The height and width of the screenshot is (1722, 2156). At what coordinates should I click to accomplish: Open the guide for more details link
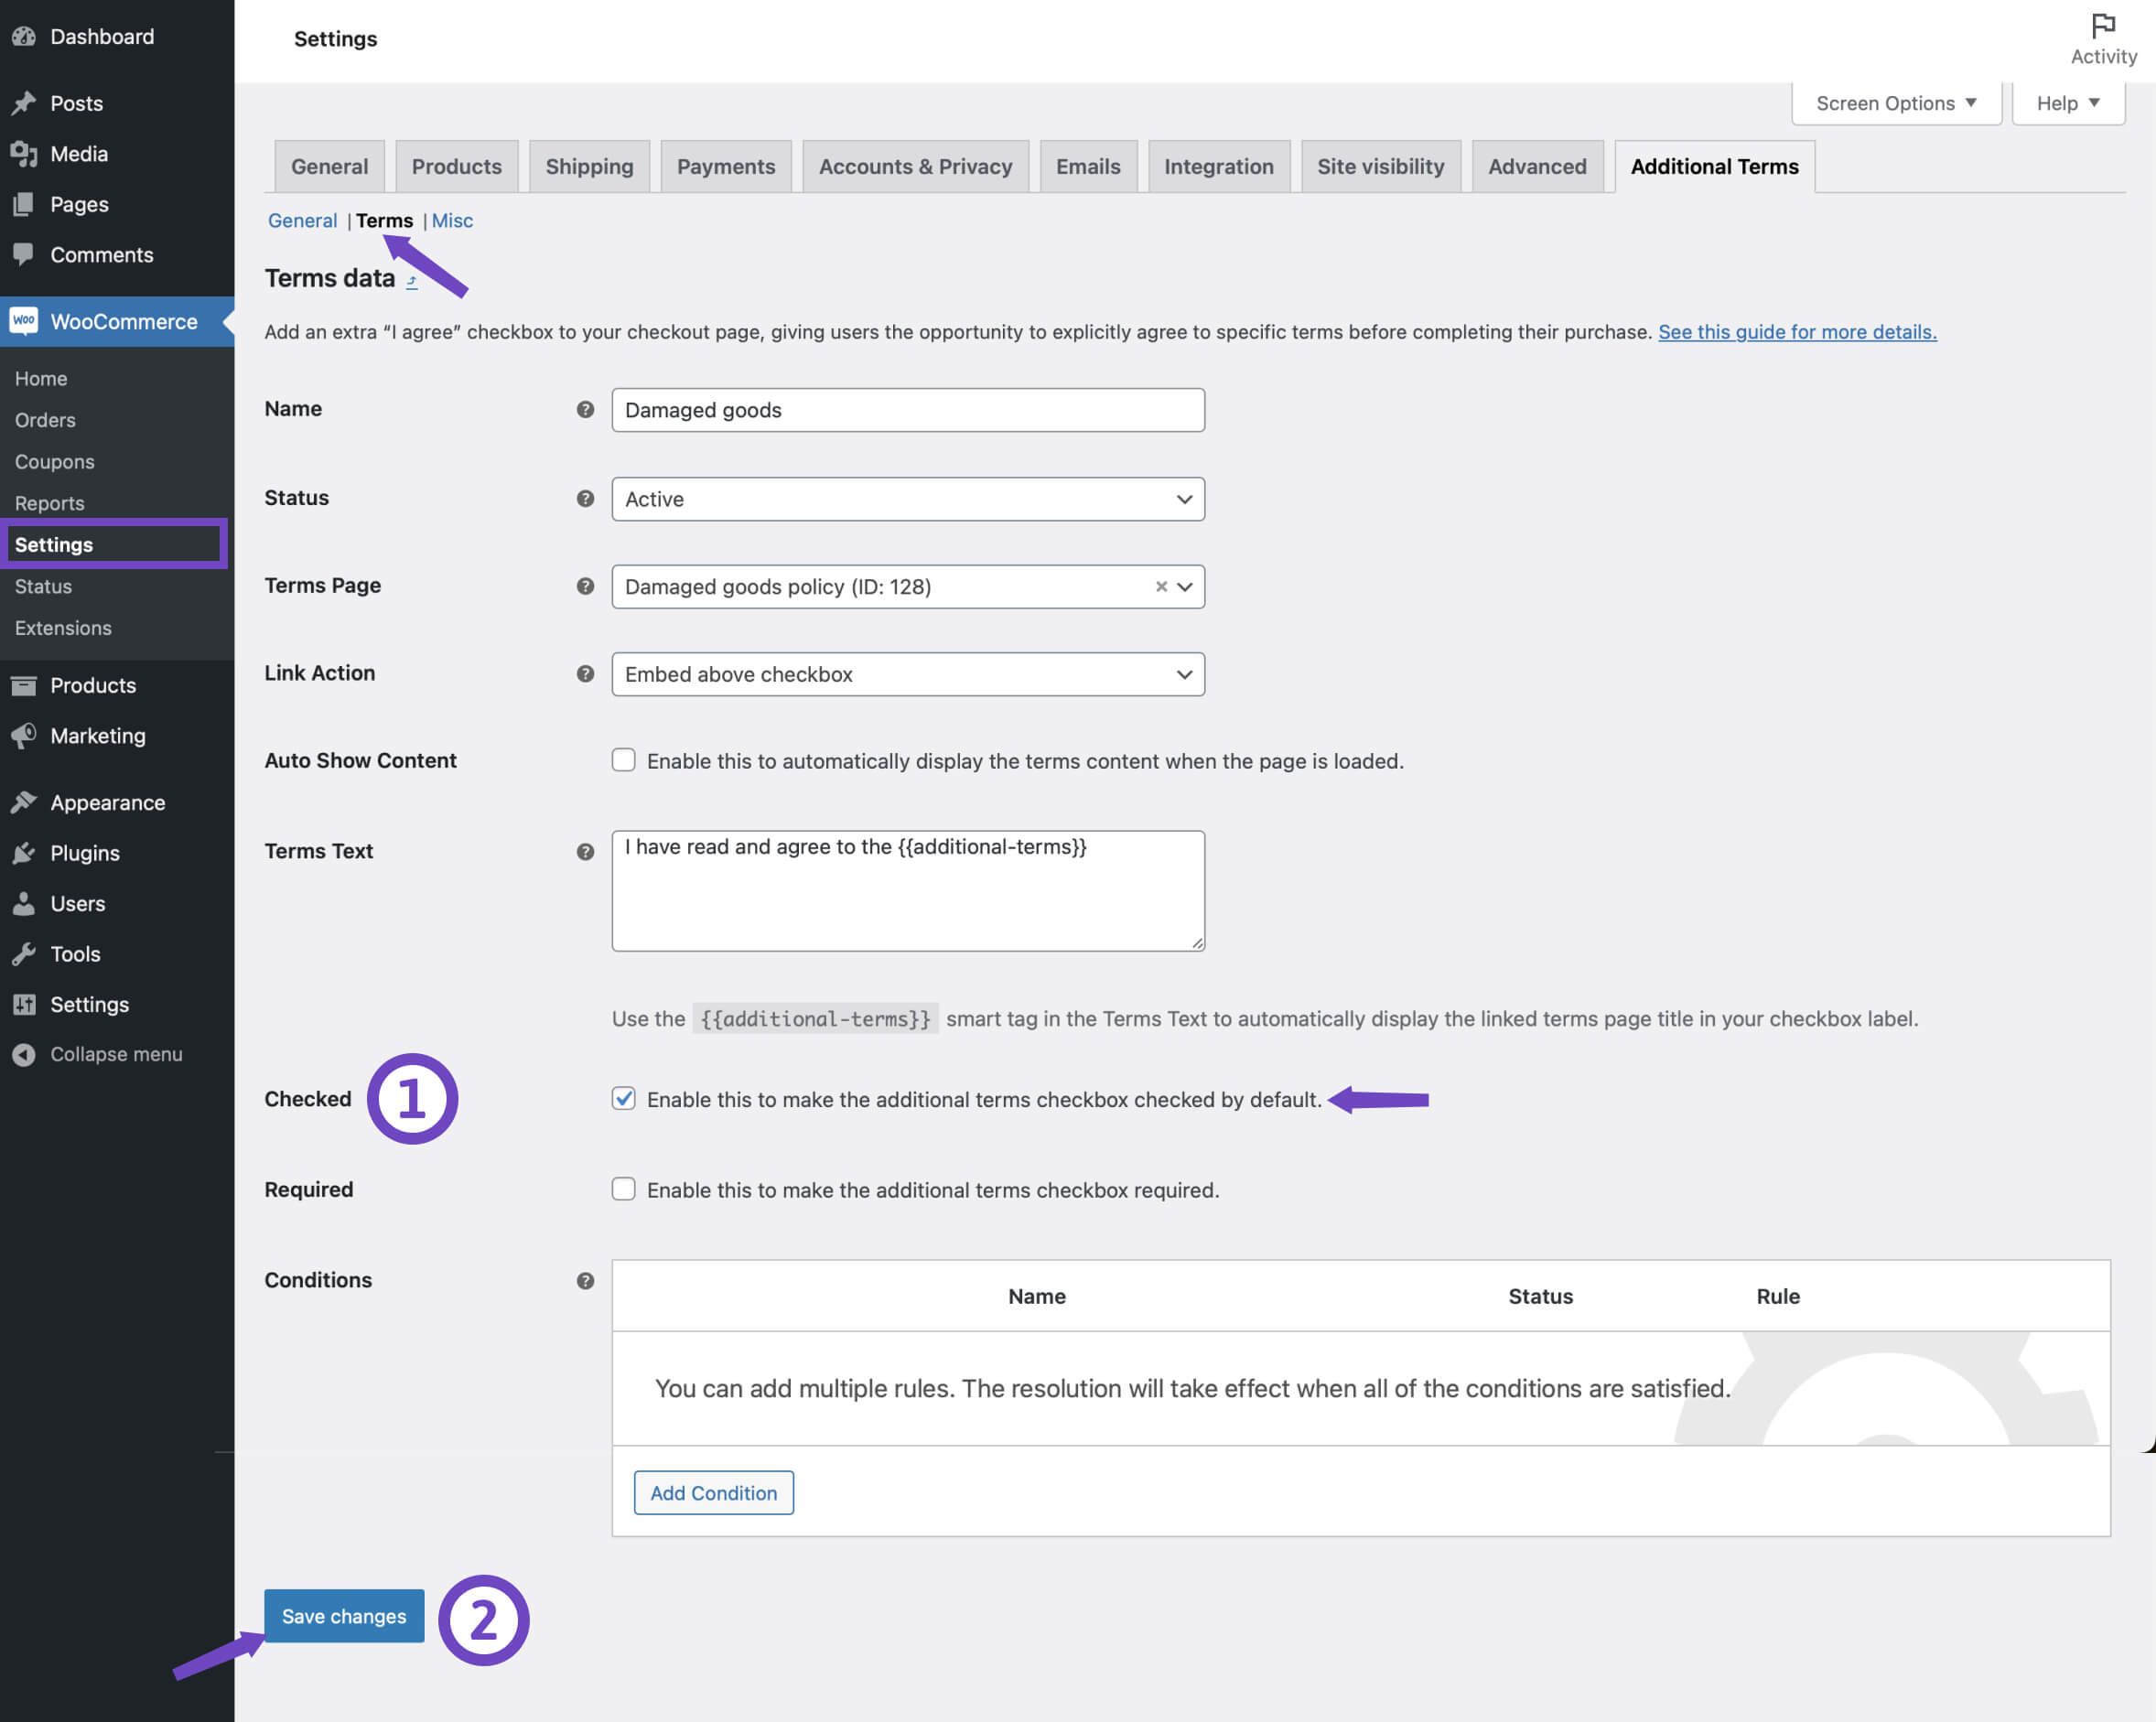(1796, 332)
